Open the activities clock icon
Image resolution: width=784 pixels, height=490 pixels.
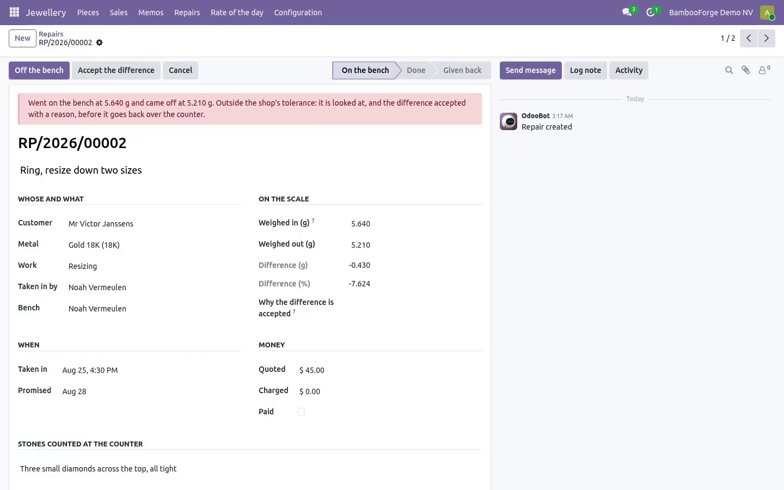tap(651, 12)
